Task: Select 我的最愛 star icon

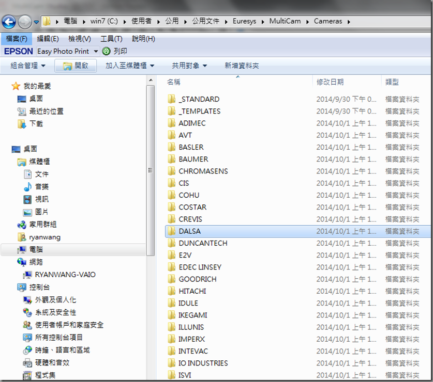Action: coord(16,86)
